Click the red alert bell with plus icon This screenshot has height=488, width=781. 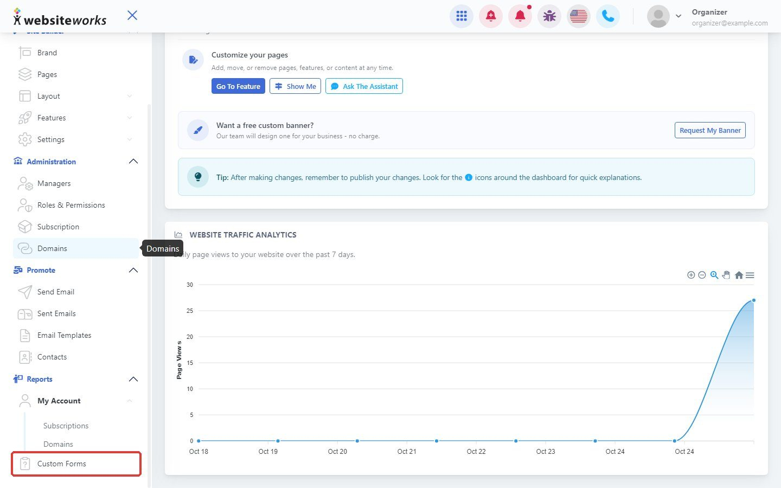click(x=491, y=16)
